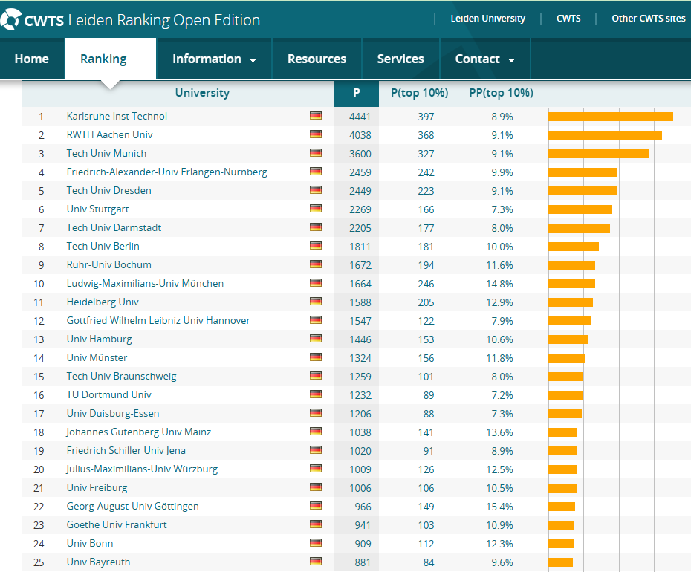Open the Services menu item
Image resolution: width=691 pixels, height=572 pixels.
point(400,59)
